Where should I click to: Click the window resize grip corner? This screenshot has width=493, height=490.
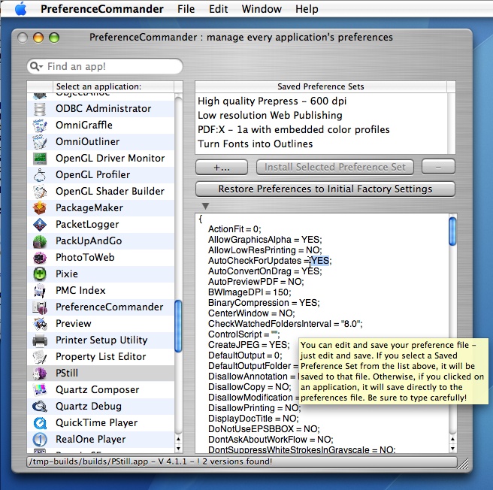point(463,463)
